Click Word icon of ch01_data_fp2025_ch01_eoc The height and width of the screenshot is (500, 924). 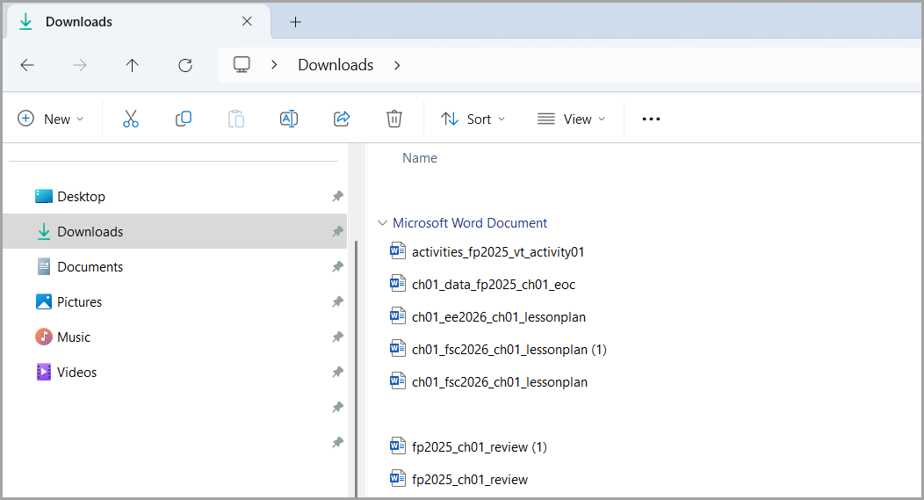[x=398, y=283]
